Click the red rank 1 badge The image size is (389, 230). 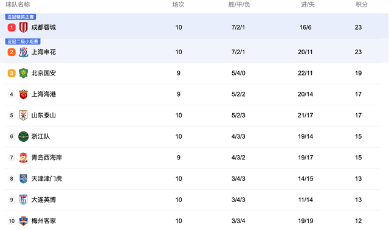pyautogui.click(x=12, y=27)
